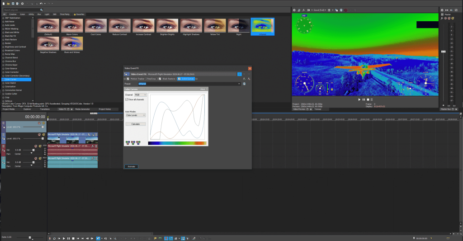Mute video track 1 using its mute icon
463x241 pixels.
click(x=39, y=123)
